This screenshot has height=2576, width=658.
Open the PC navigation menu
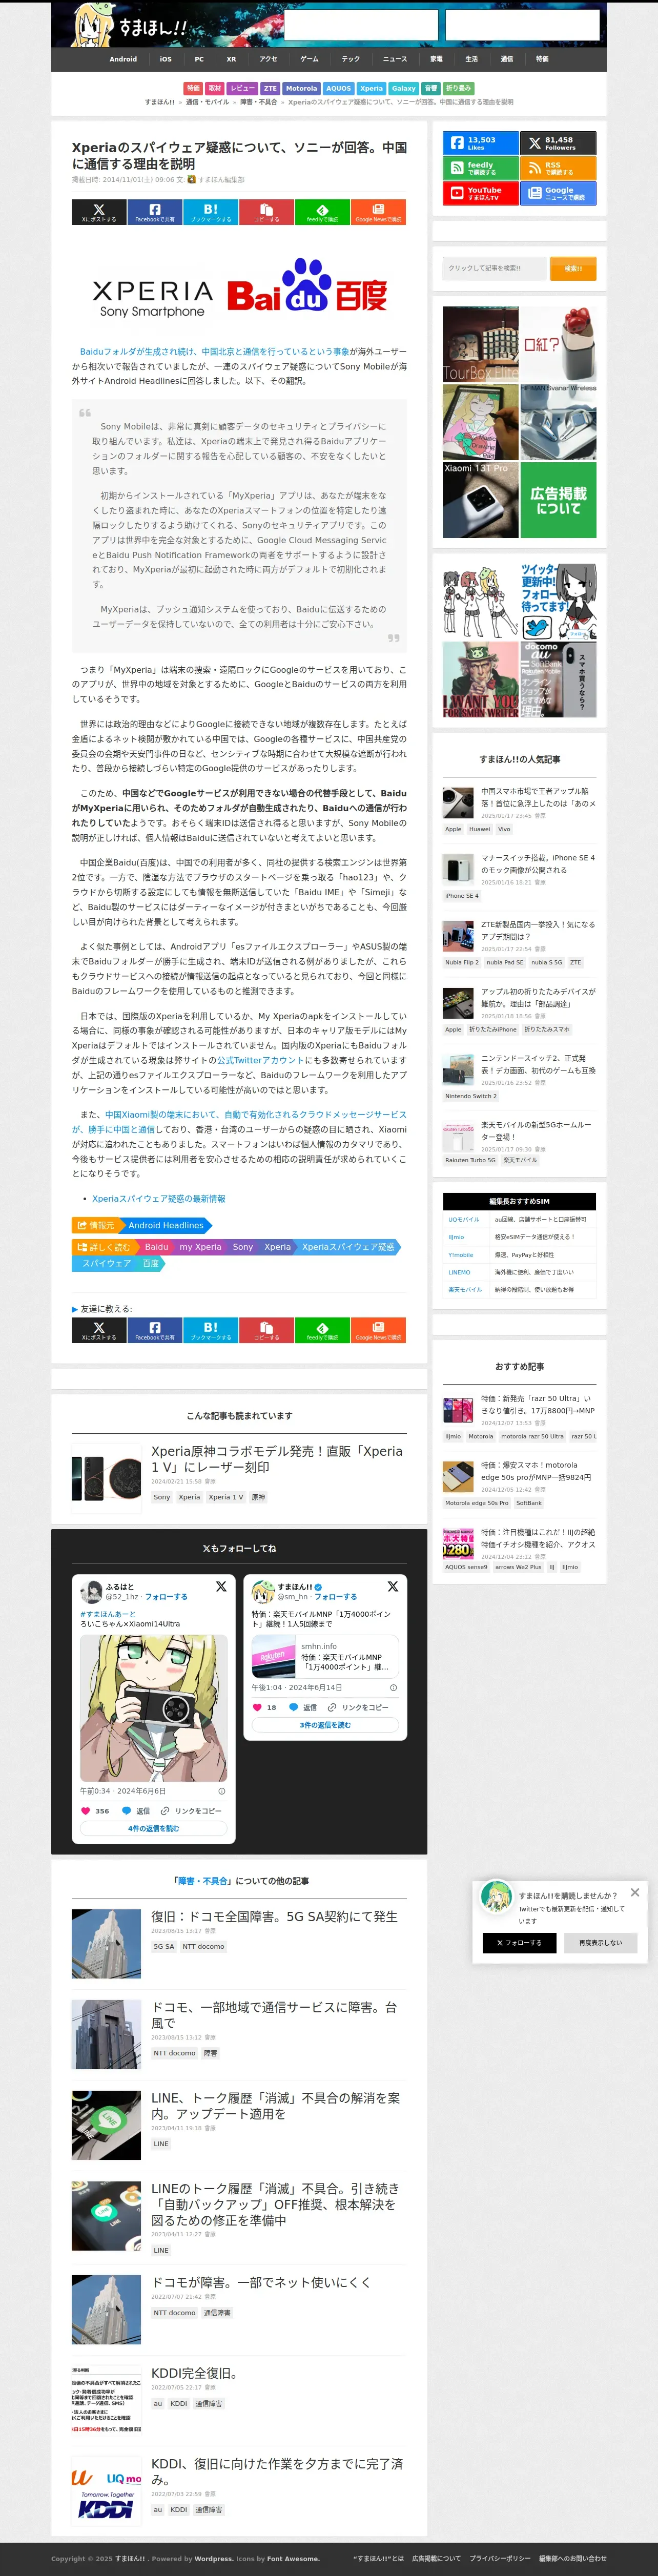(199, 59)
